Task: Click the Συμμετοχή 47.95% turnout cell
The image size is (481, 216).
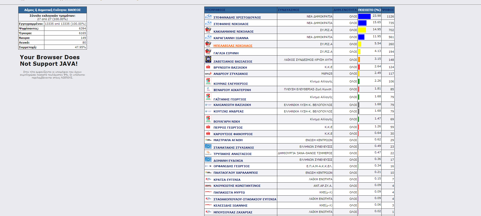Action: [65, 47]
